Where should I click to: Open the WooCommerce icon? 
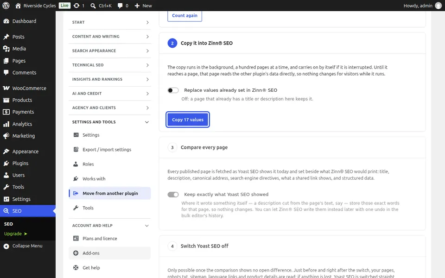pyautogui.click(x=6, y=88)
